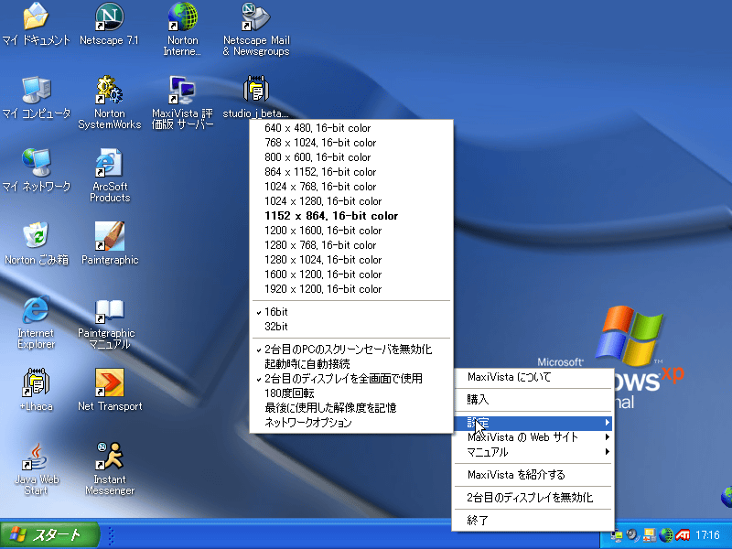Expand MaxiVista の Web サイト submenu

pyautogui.click(x=533, y=437)
